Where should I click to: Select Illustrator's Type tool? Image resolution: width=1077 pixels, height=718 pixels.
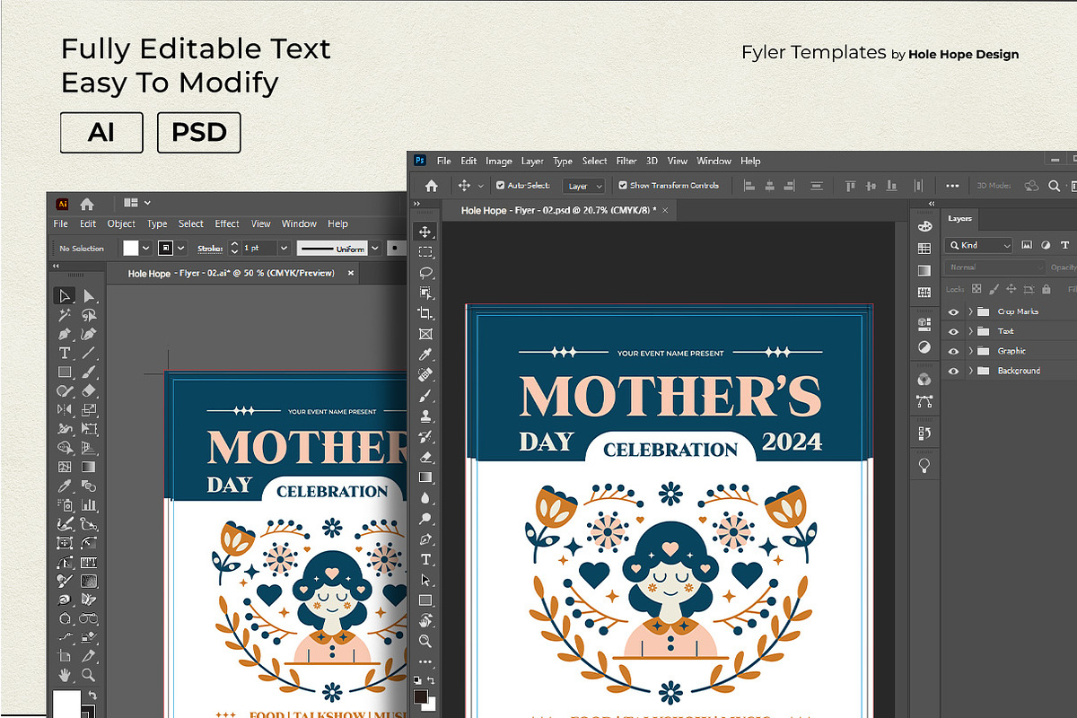(65, 353)
